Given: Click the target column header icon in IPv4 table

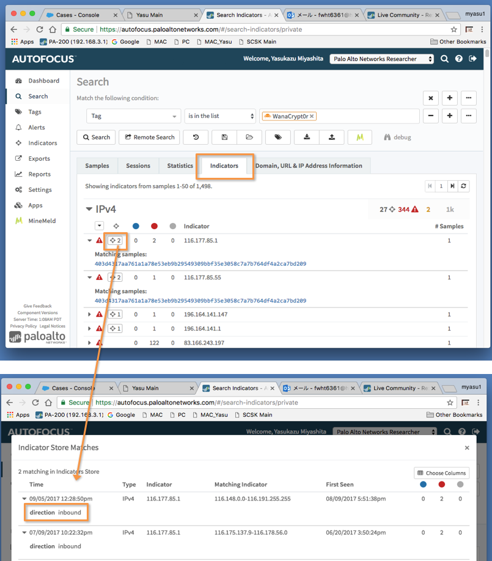Looking at the screenshot, I should (116, 226).
